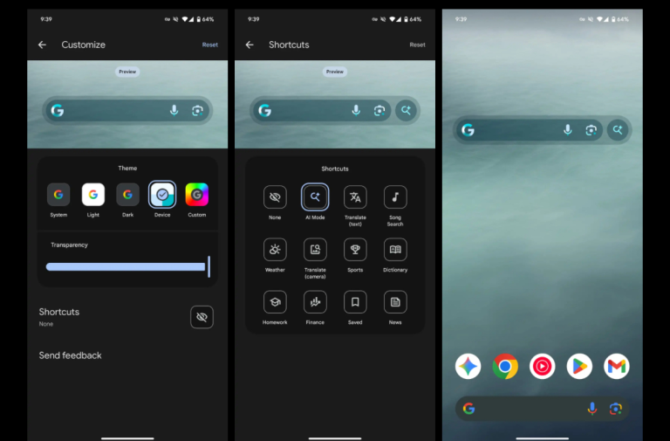Choose the None shortcut option

coord(275,196)
